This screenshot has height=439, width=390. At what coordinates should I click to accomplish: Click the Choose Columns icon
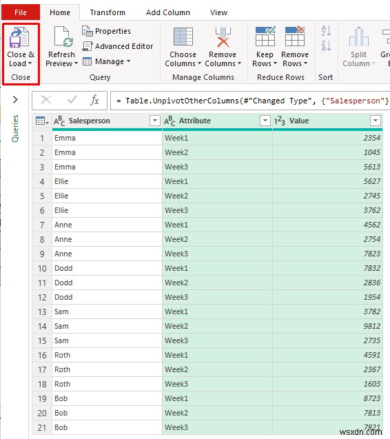point(183,37)
